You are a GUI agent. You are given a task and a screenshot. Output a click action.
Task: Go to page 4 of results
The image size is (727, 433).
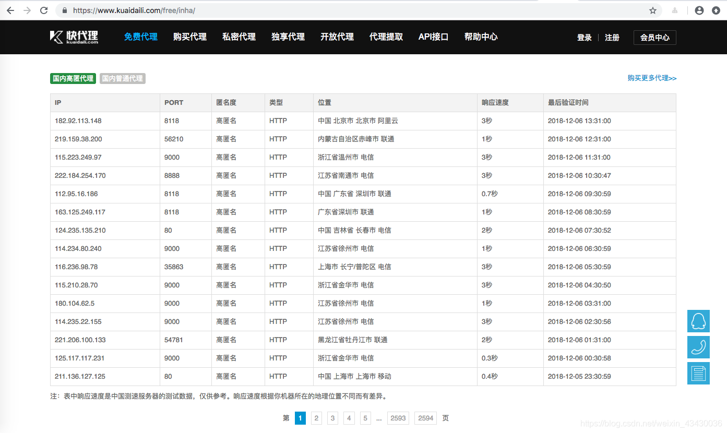(350, 418)
